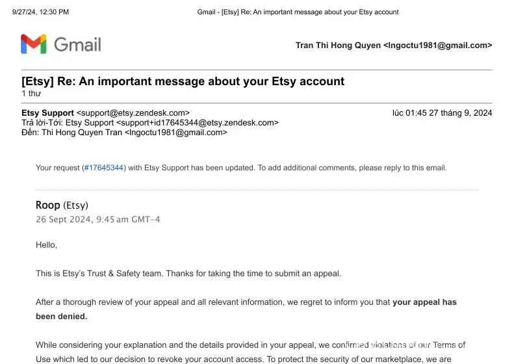Click the "While considering your explanation" paragraph

point(195,345)
